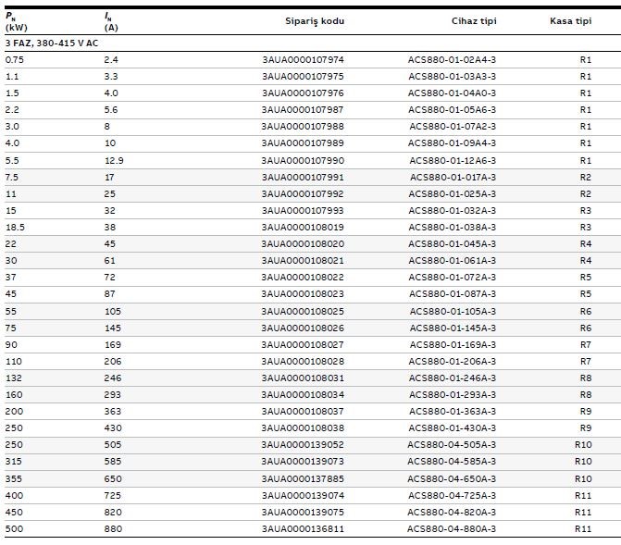Select device type ACS880-01-038A-3

tap(452, 227)
